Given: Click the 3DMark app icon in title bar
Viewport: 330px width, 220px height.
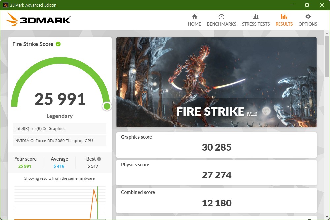Looking at the screenshot, I should [5, 5].
